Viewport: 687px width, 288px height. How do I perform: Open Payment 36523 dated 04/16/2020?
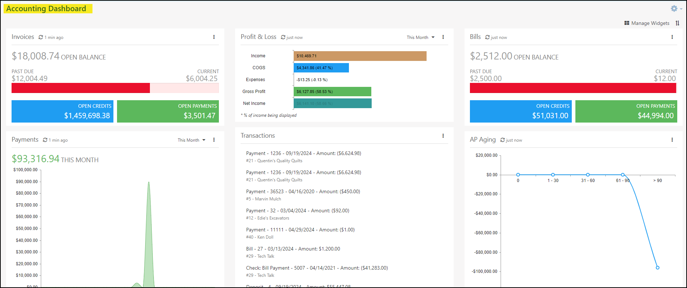[303, 191]
